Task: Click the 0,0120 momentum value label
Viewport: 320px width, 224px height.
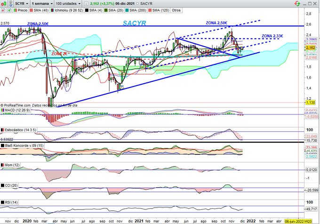Action: (x=312, y=170)
